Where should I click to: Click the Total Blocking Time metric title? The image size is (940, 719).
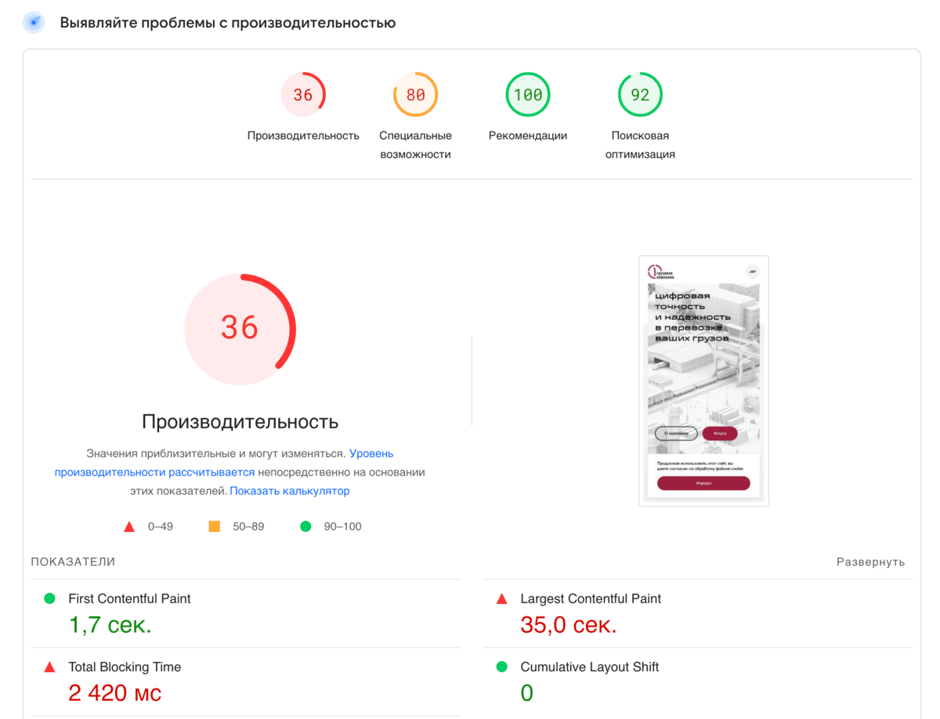(x=125, y=667)
